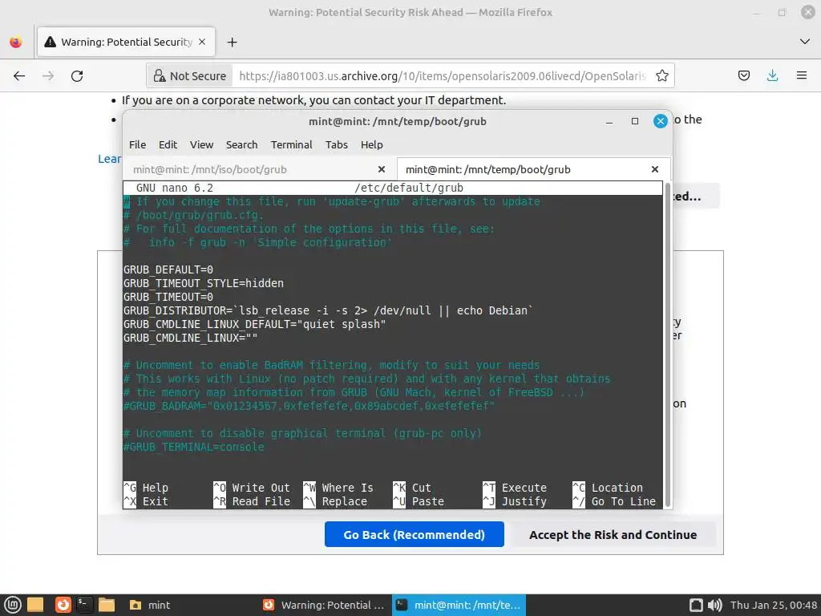The image size is (821, 616).
Task: Reload the Firefox page
Action: [77, 76]
